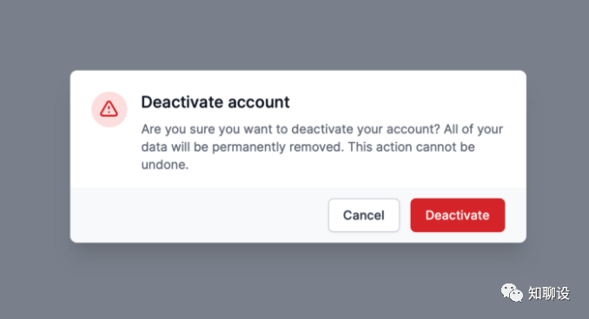This screenshot has height=319, width=589.
Task: Confirm with the red Deactivate button
Action: (458, 215)
